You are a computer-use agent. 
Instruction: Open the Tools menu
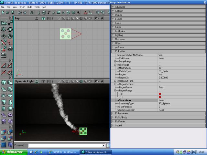37,7
